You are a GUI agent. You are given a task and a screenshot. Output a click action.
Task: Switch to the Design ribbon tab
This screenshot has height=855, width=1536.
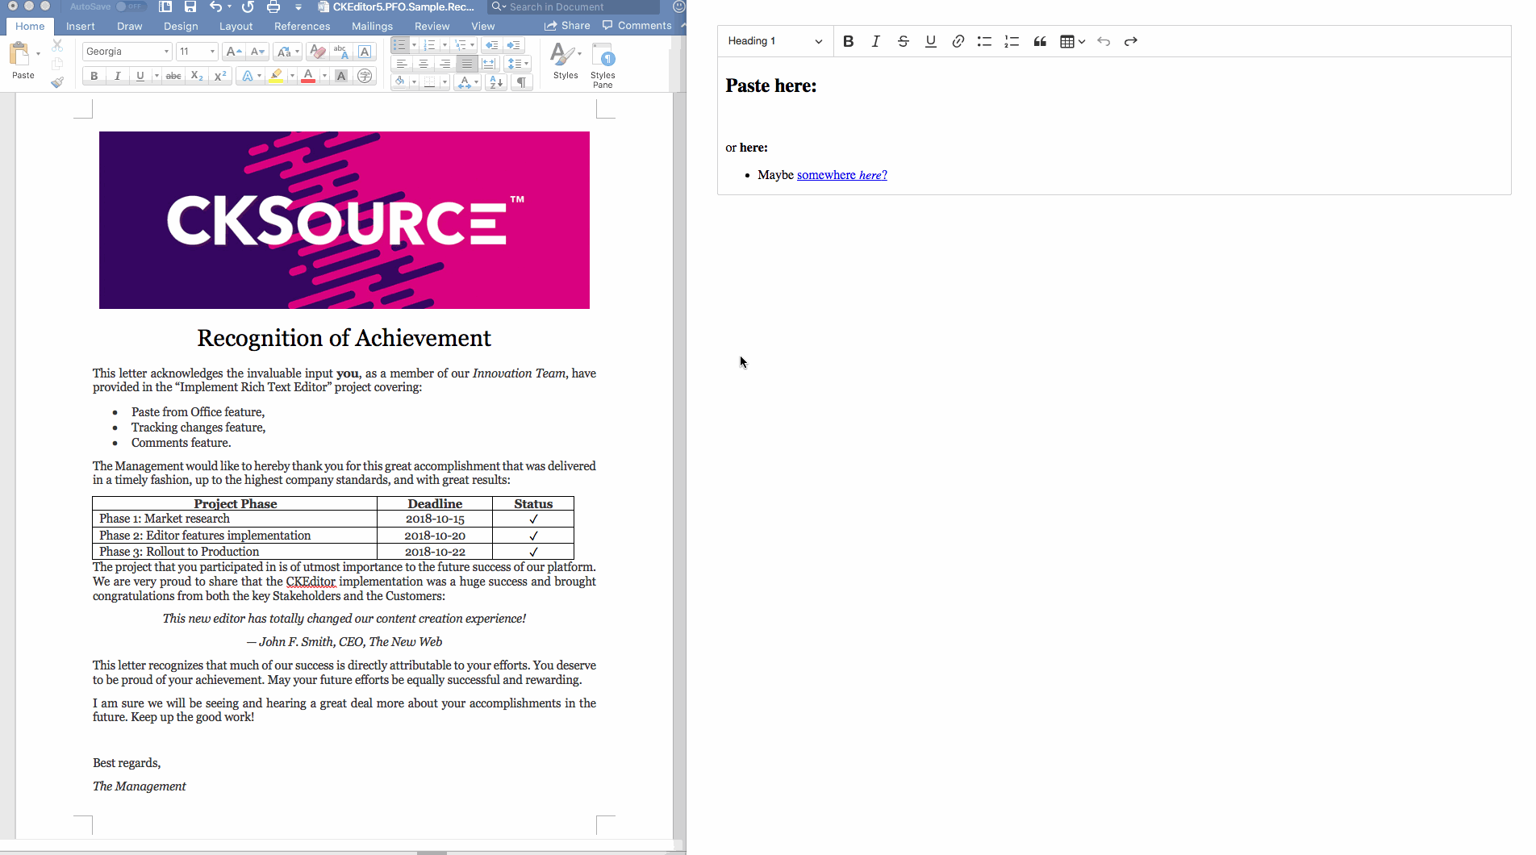click(181, 26)
